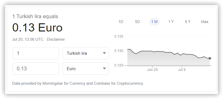Open the Euro currency selector
Image resolution: width=223 pixels, height=99 pixels.
click(86, 69)
